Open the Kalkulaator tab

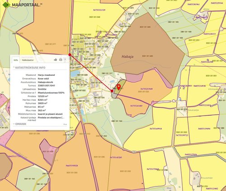click(x=28, y=60)
